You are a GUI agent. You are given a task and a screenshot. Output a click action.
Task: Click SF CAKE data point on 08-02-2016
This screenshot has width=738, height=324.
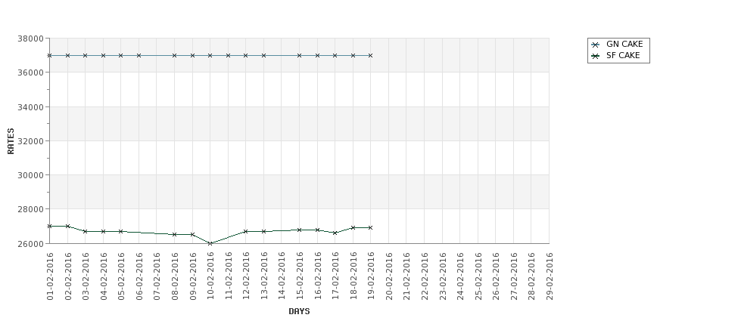175,234
